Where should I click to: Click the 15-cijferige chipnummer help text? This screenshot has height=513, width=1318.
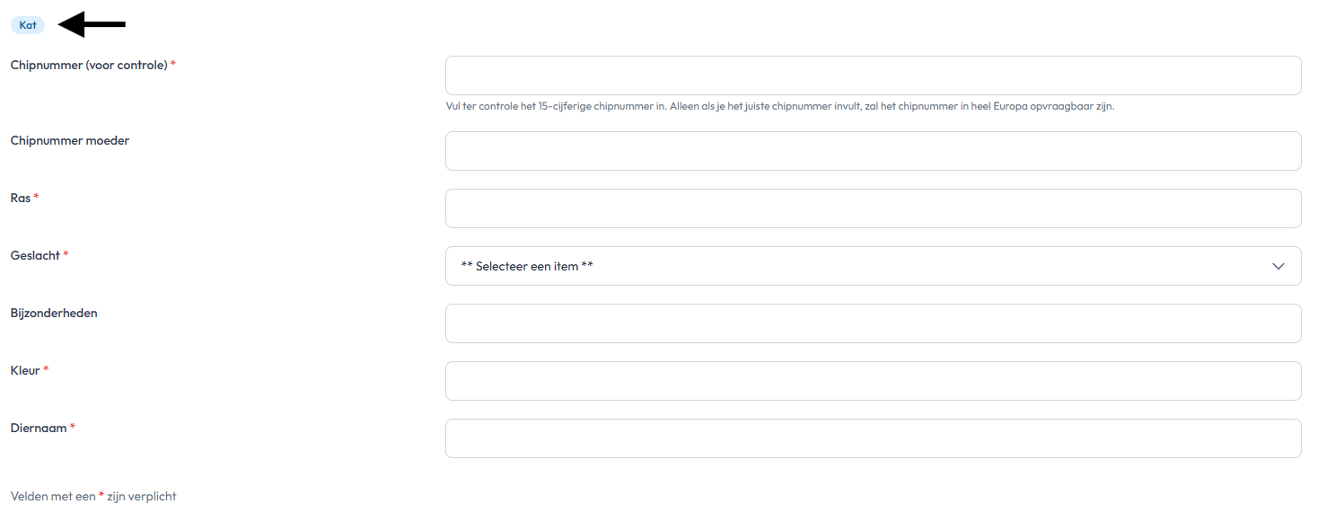coord(779,106)
